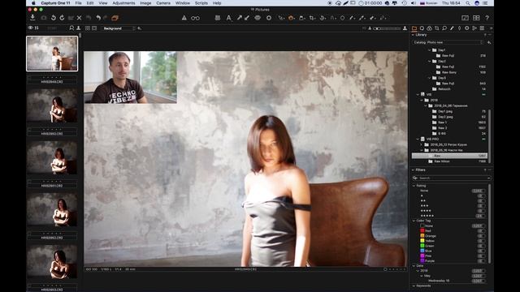Open the Color tool tab icon
The height and width of the screenshot is (292, 520).
click(x=430, y=28)
